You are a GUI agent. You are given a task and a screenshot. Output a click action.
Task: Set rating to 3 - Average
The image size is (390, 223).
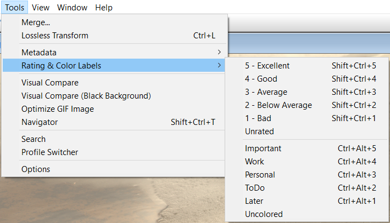click(266, 92)
